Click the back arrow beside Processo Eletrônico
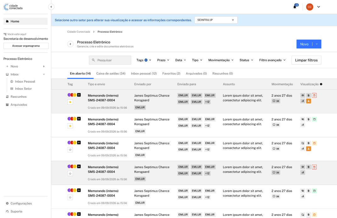Viewport: 337px width, 218px height. pyautogui.click(x=70, y=44)
